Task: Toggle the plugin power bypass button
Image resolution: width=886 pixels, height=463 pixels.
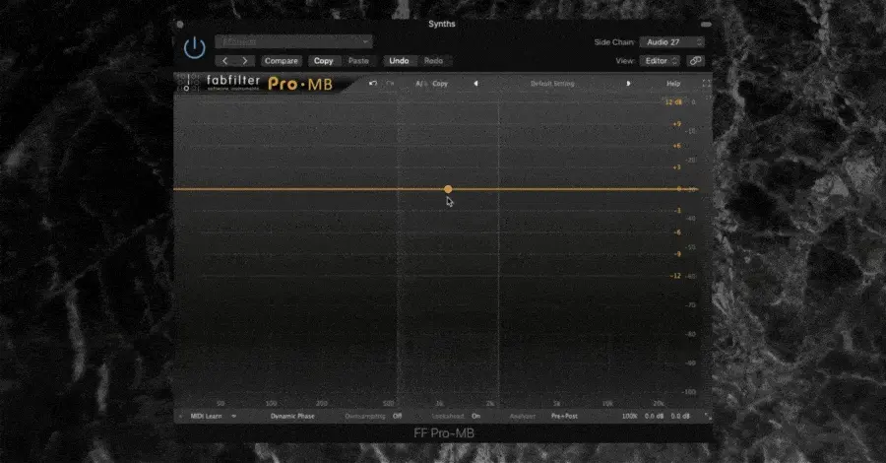Action: 194,48
